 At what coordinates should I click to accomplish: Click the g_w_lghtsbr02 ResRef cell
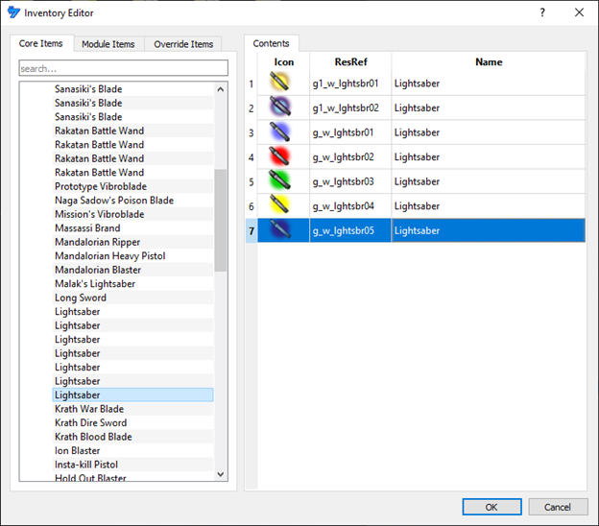pos(350,157)
